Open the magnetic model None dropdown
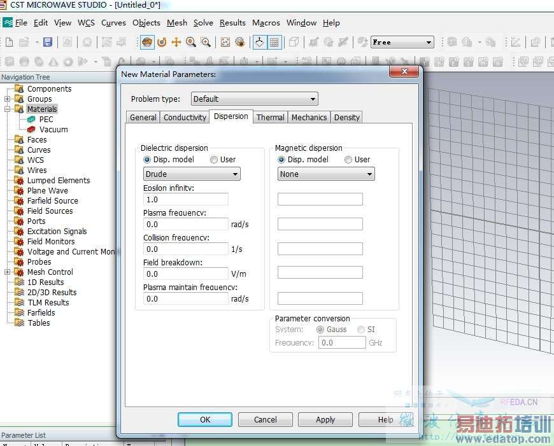Screen dimensions: 554x446 point(326,174)
